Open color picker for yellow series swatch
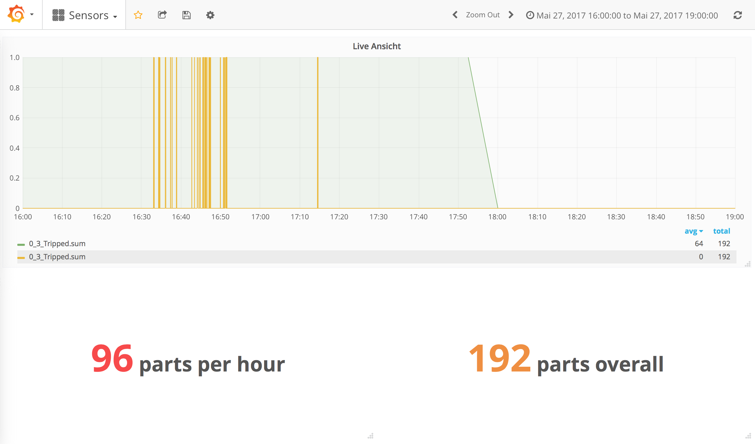This screenshot has height=444, width=755. coord(21,258)
